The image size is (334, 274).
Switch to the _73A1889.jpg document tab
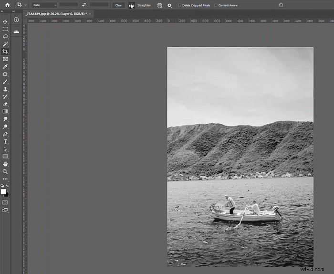pyautogui.click(x=56, y=14)
